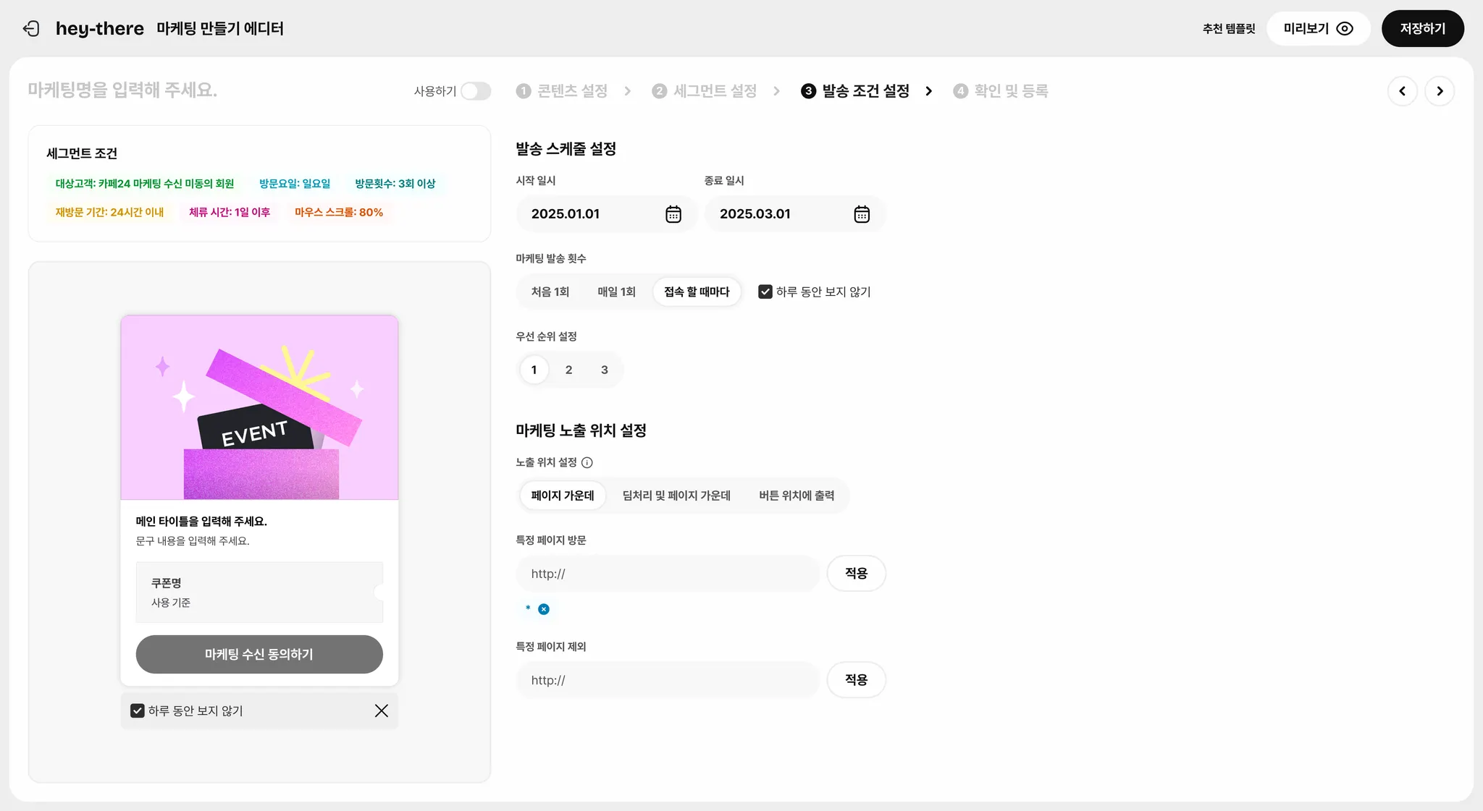Viewport: 1483px width, 811px height.
Task: Go to previous step with left arrow
Action: click(x=1402, y=91)
